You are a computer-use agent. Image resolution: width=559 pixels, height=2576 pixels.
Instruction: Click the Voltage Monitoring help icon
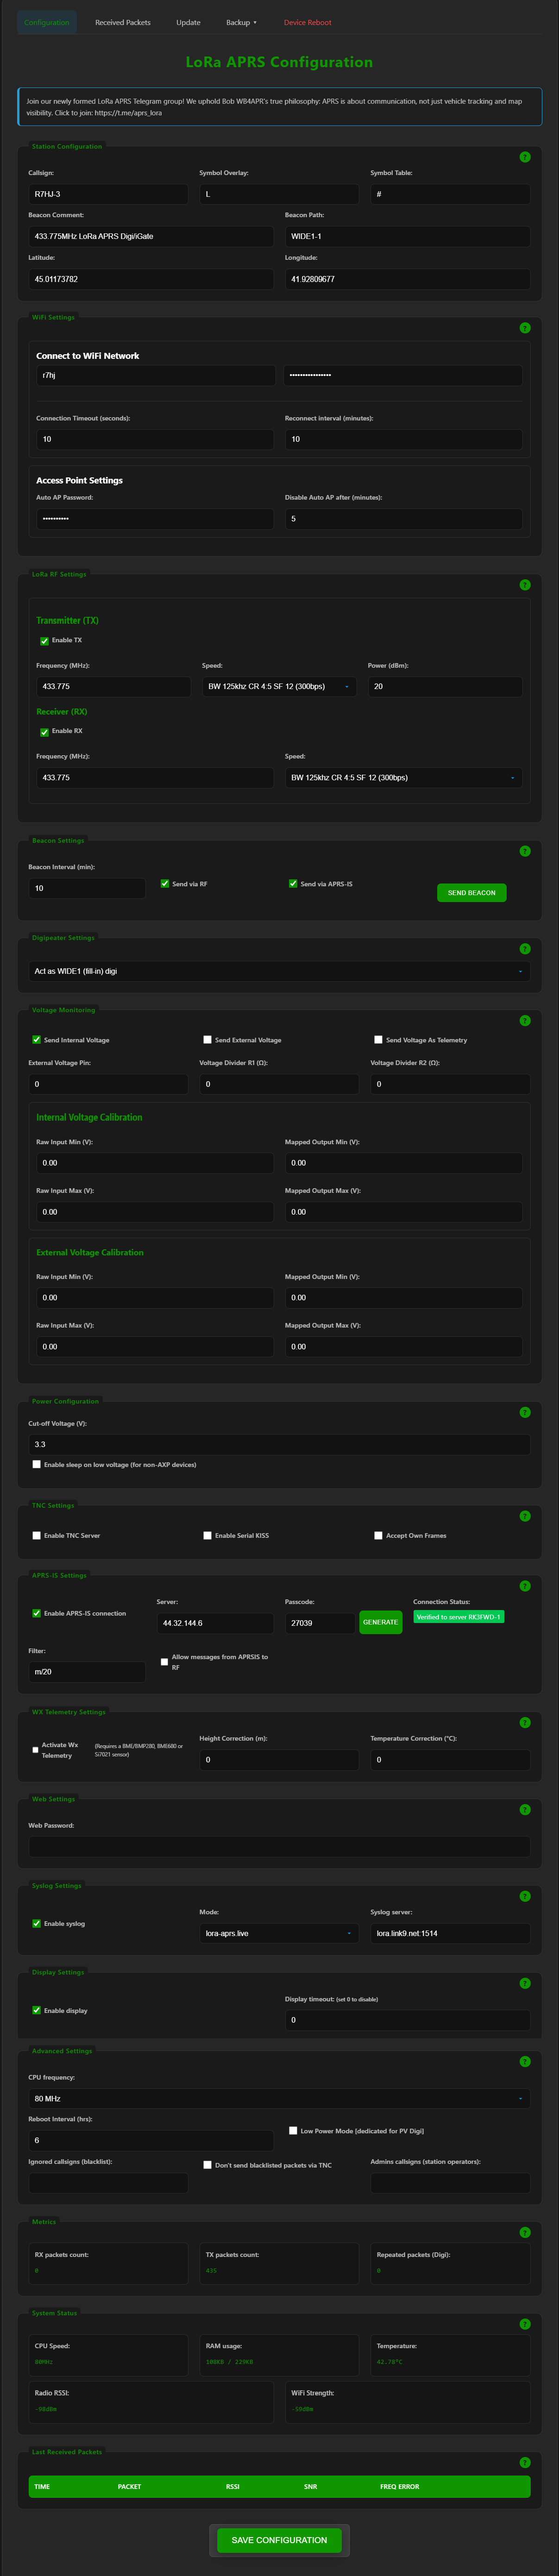point(525,1021)
